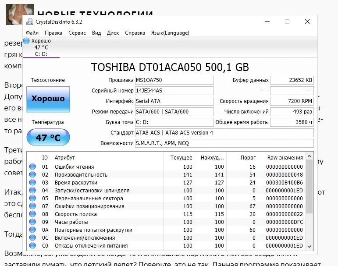Click the Интерфейс field Serial ATA
338x266 pixels.
click(x=174, y=101)
